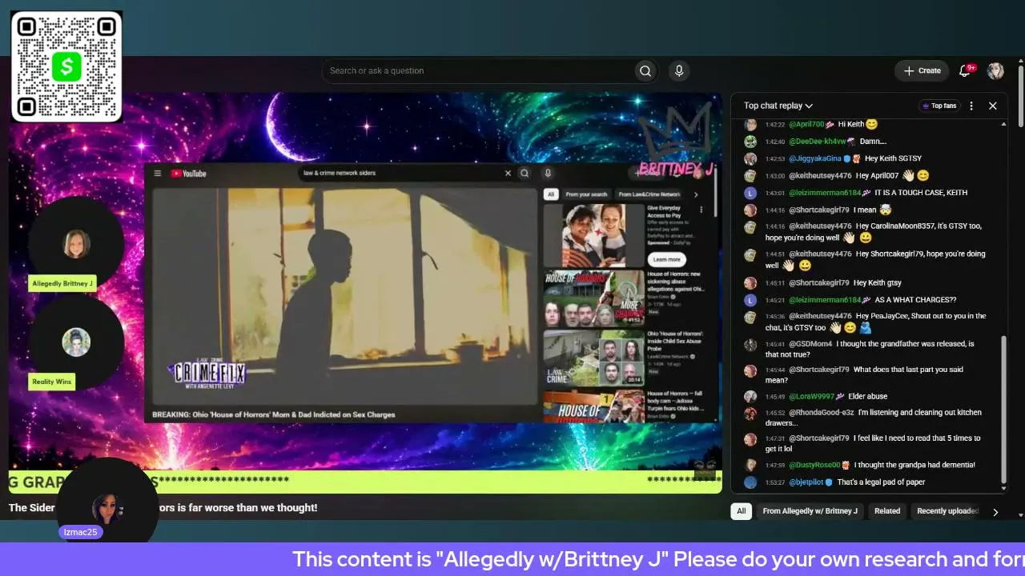Viewport: 1025px width, 576px height.
Task: Open @DeeDee-kh4vw's chat avatar
Action: (x=750, y=142)
